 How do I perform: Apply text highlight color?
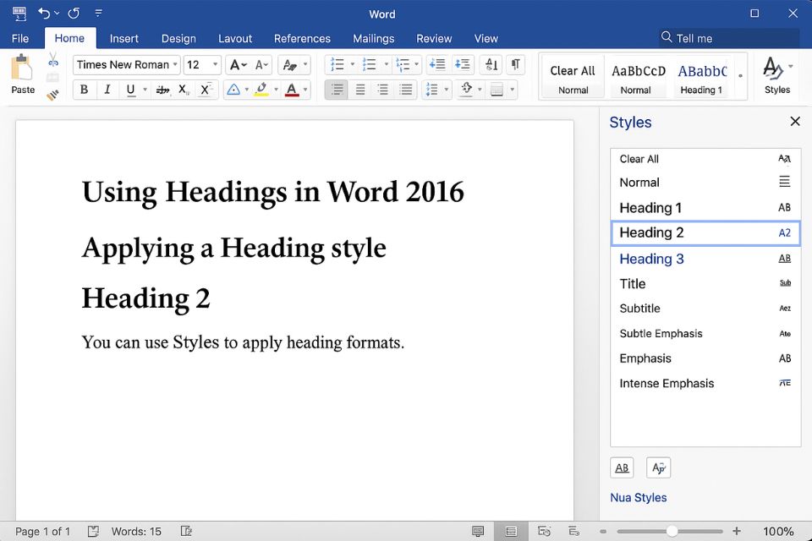261,90
